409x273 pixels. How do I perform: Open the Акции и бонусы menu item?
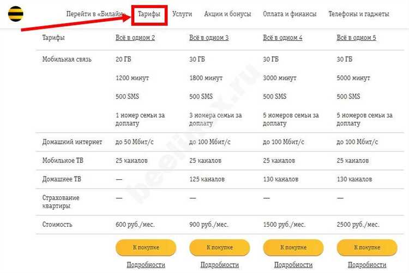pos(227,14)
